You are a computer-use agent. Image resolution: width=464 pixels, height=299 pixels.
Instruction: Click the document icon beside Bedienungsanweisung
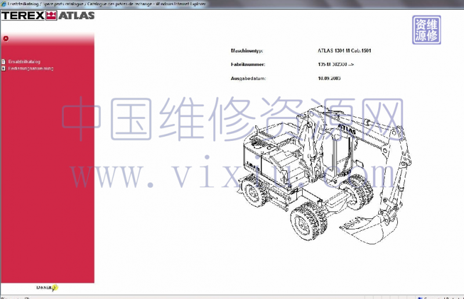3,68
